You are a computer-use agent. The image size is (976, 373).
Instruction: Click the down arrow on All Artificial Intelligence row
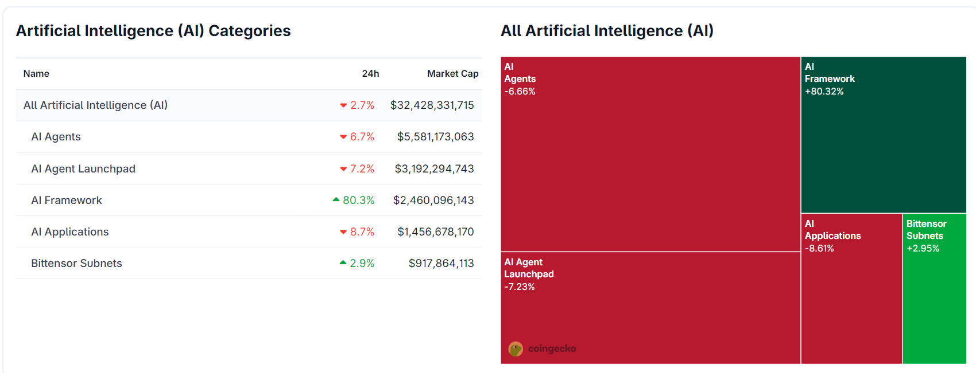(343, 105)
